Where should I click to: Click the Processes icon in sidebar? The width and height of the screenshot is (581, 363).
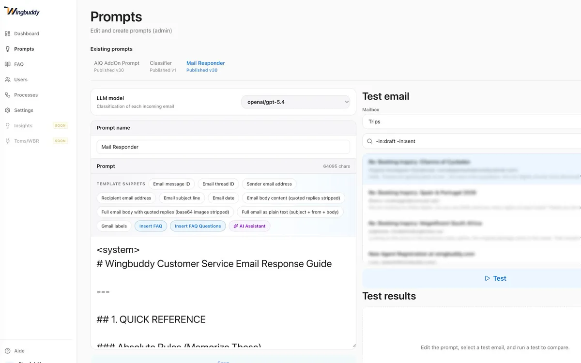pos(7,95)
